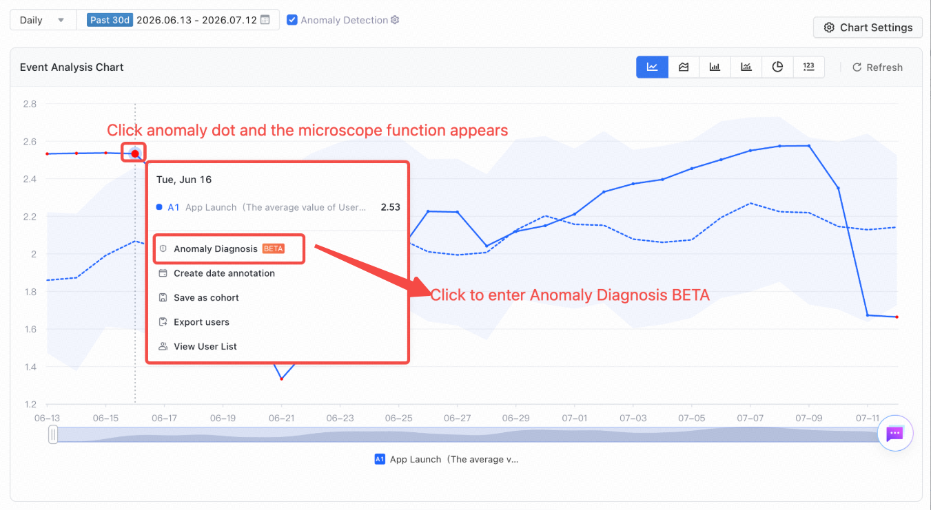This screenshot has height=510, width=931.
Task: Click the calendar icon in date range
Action: [x=265, y=20]
